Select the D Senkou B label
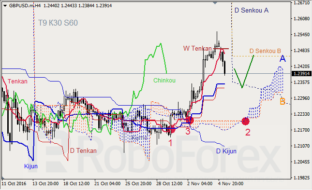This screenshot has width=312, height=190. point(265,51)
